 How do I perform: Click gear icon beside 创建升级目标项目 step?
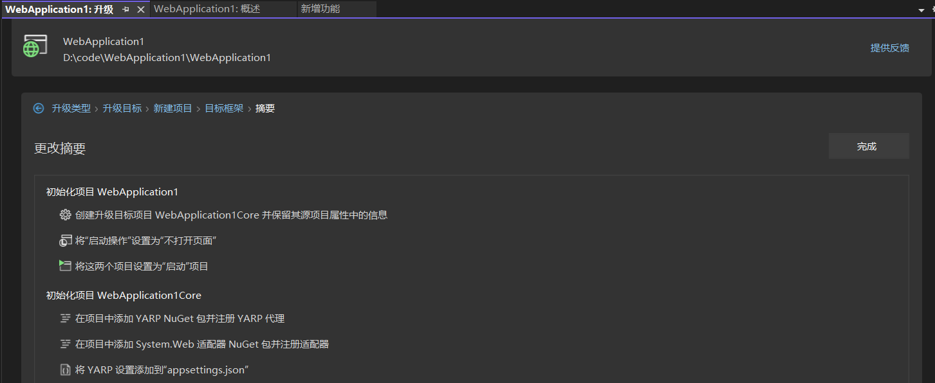(65, 215)
